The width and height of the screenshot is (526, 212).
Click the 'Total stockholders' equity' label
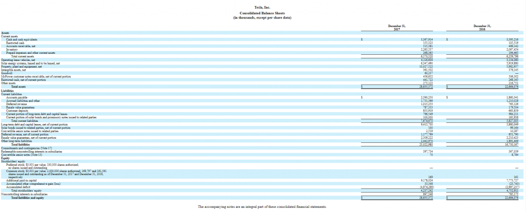point(26,190)
